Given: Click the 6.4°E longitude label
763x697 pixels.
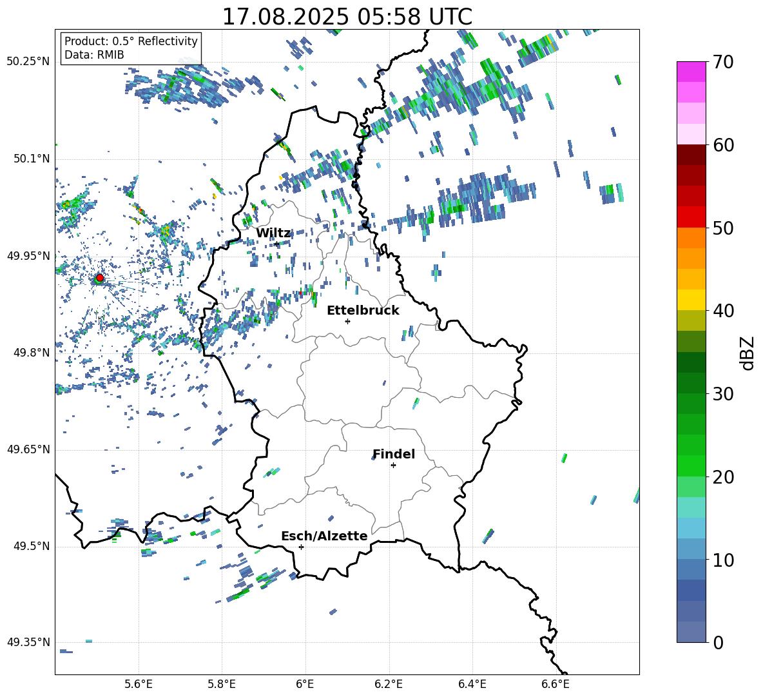Looking at the screenshot, I should pos(472,684).
